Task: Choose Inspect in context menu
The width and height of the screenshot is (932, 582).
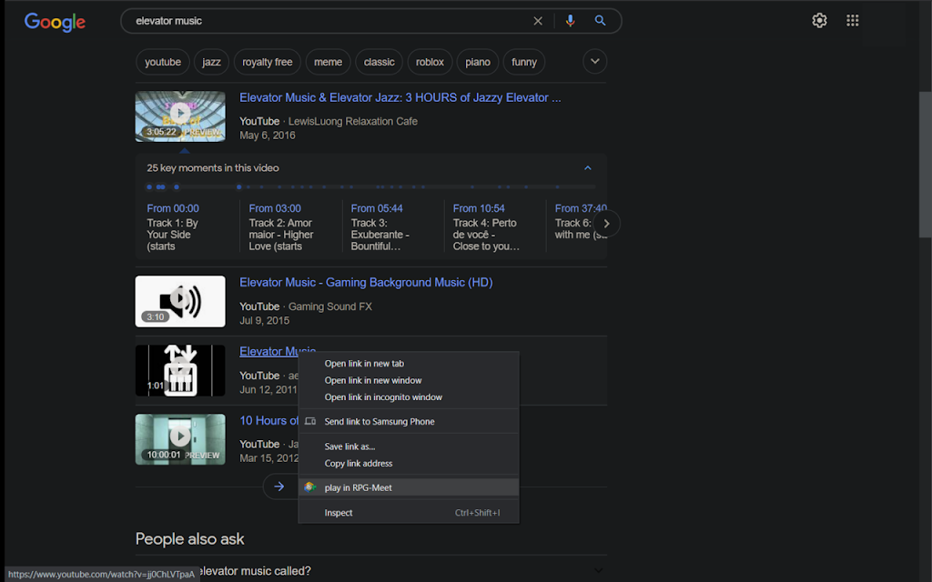Action: (x=409, y=513)
